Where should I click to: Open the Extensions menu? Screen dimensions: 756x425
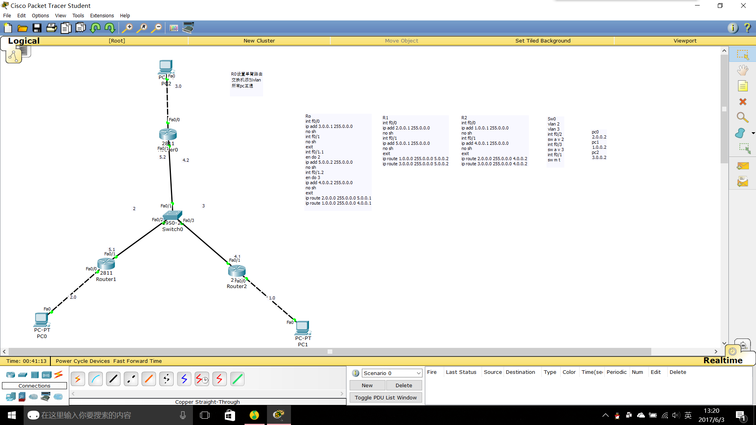pyautogui.click(x=102, y=16)
